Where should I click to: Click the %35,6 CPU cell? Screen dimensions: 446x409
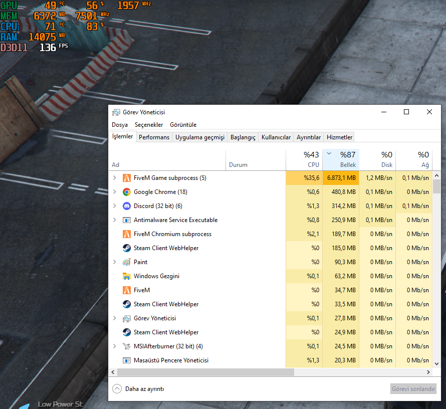304,178
